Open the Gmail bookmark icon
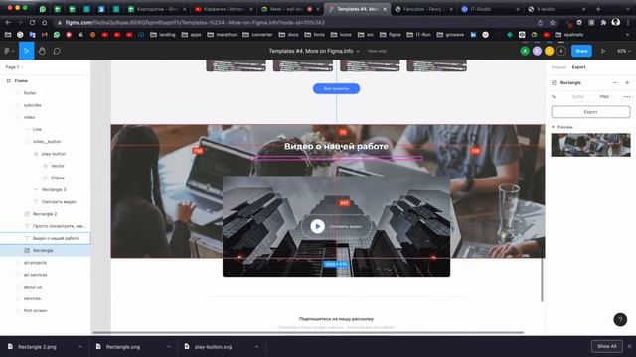This screenshot has height=357, width=636. [x=44, y=35]
